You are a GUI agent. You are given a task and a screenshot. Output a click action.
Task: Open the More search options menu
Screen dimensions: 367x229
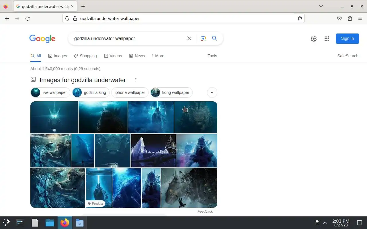click(158, 56)
